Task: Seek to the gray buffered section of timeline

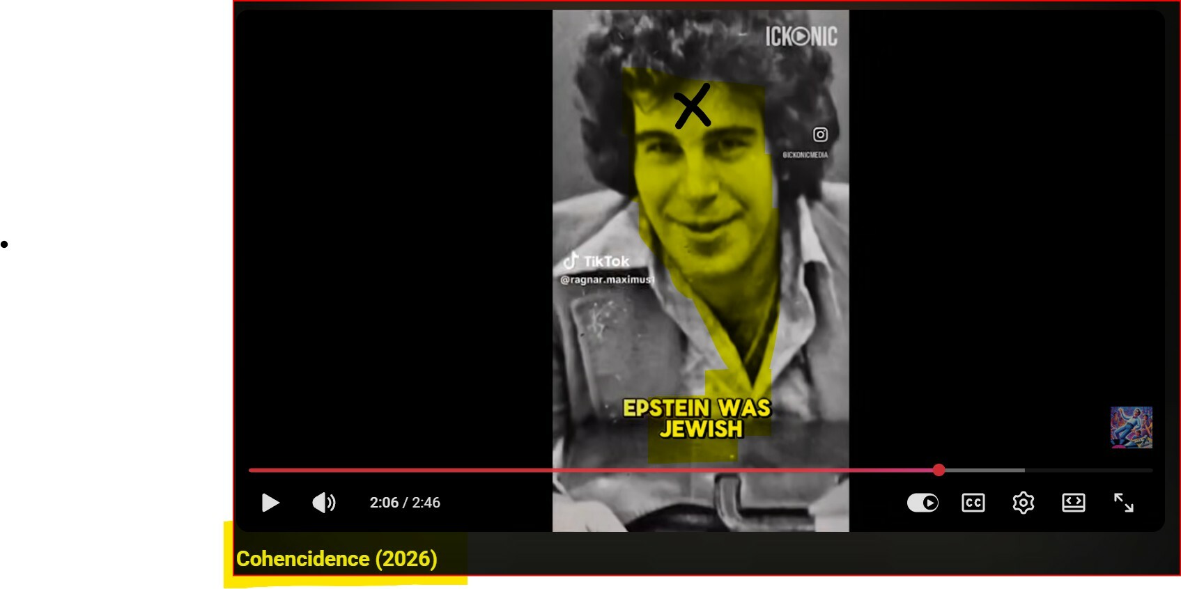Action: (982, 471)
